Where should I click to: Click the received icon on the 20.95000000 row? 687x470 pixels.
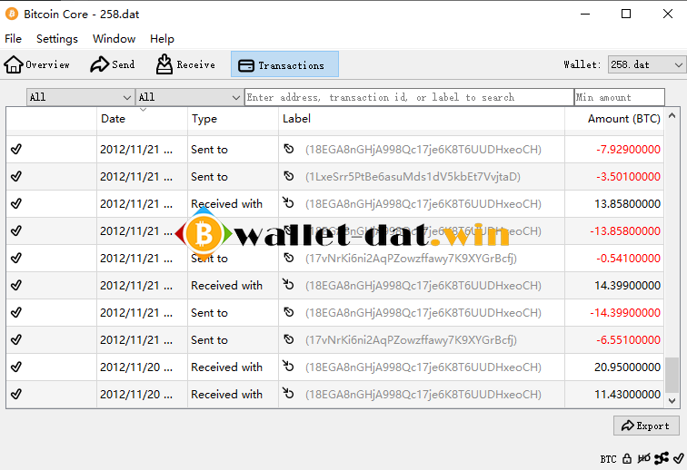point(288,366)
